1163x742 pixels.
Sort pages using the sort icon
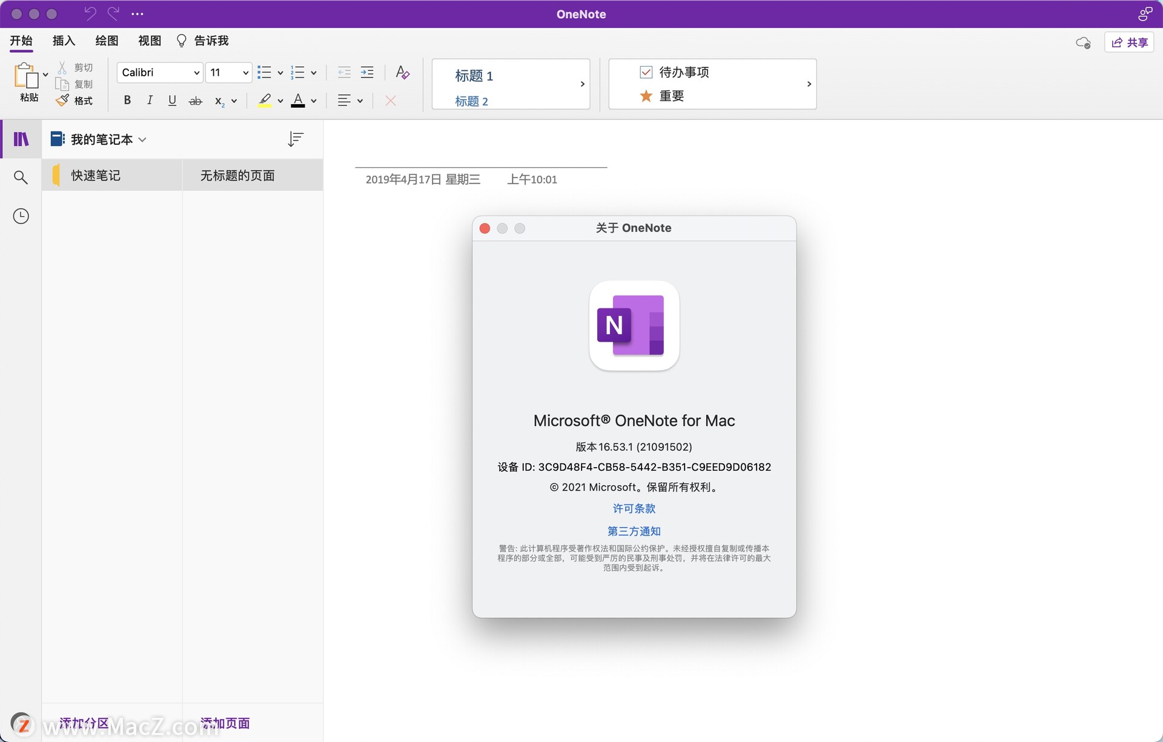(296, 139)
